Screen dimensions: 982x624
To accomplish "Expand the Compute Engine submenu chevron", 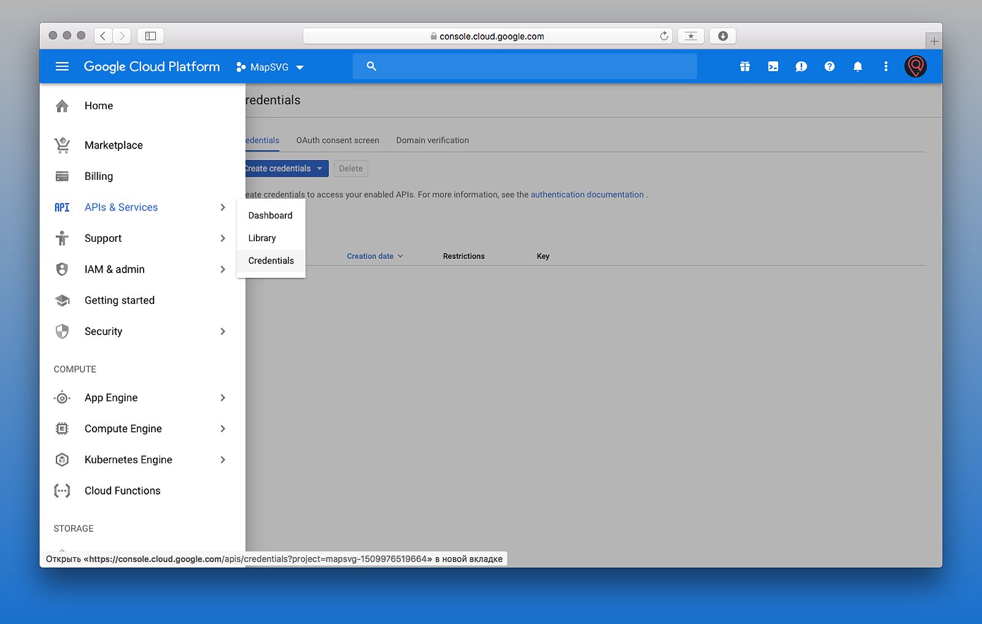I will click(223, 429).
